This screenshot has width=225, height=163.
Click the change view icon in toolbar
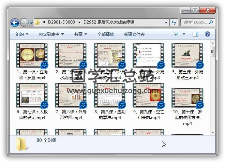[177, 34]
